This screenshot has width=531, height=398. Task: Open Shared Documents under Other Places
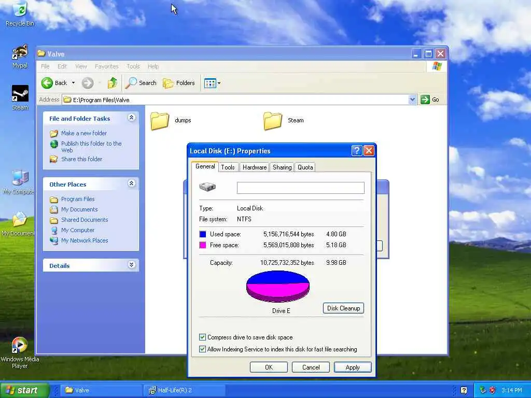[85, 220]
